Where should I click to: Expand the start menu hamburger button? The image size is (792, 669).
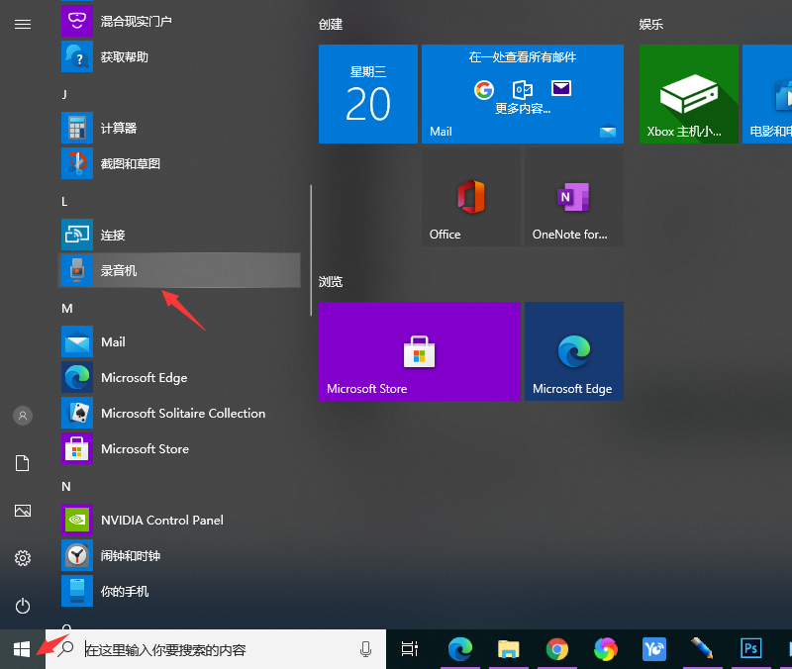[23, 24]
